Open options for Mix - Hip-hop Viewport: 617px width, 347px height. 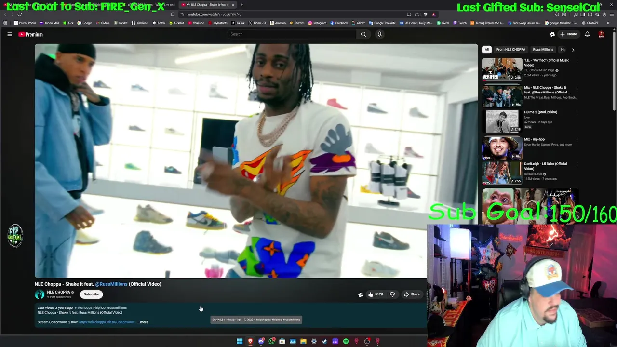click(x=577, y=140)
